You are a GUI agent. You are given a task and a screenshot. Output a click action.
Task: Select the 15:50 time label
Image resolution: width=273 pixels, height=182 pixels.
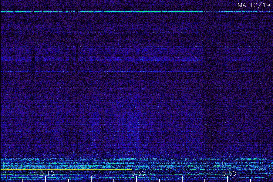click(227, 173)
